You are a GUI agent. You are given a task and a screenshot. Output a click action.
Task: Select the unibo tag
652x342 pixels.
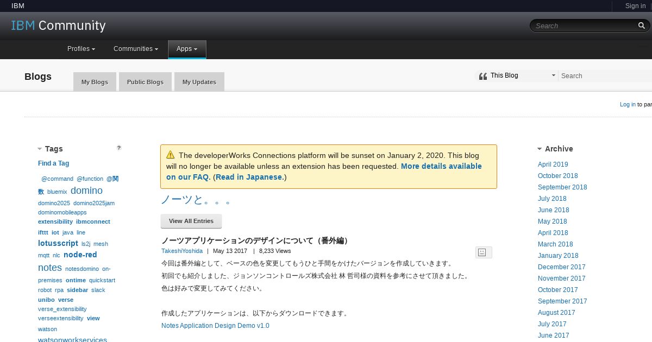click(x=46, y=300)
